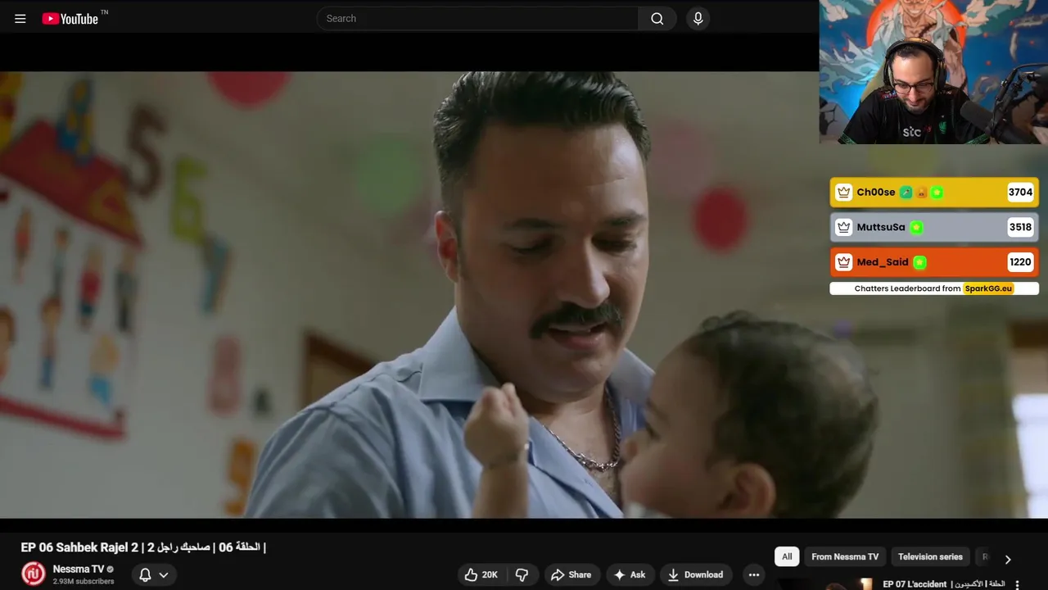Dislike the video with thumbs-down
This screenshot has height=590, width=1048.
522,574
